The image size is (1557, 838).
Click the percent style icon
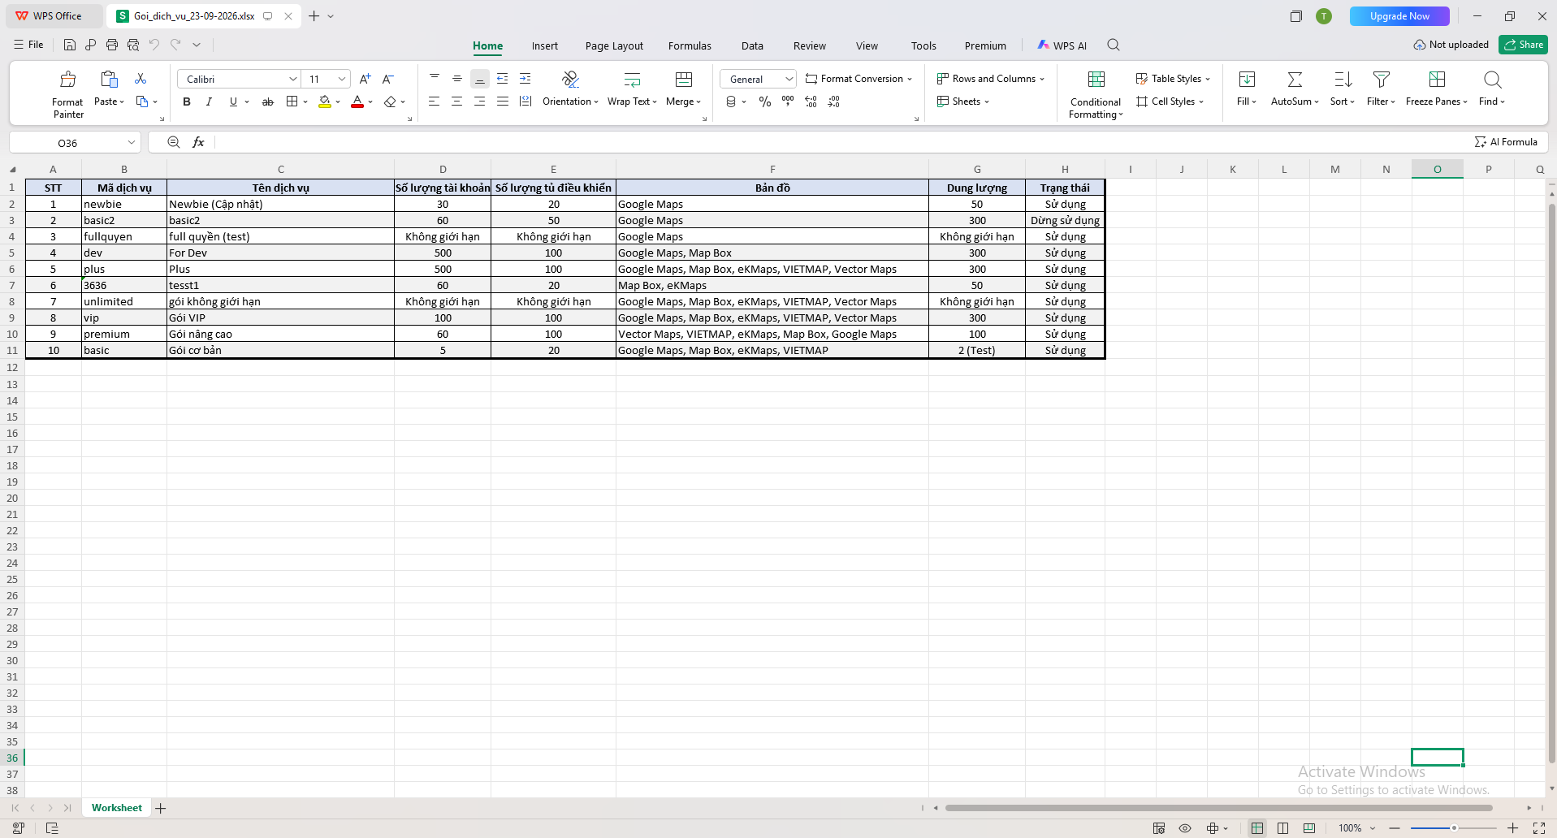point(765,102)
